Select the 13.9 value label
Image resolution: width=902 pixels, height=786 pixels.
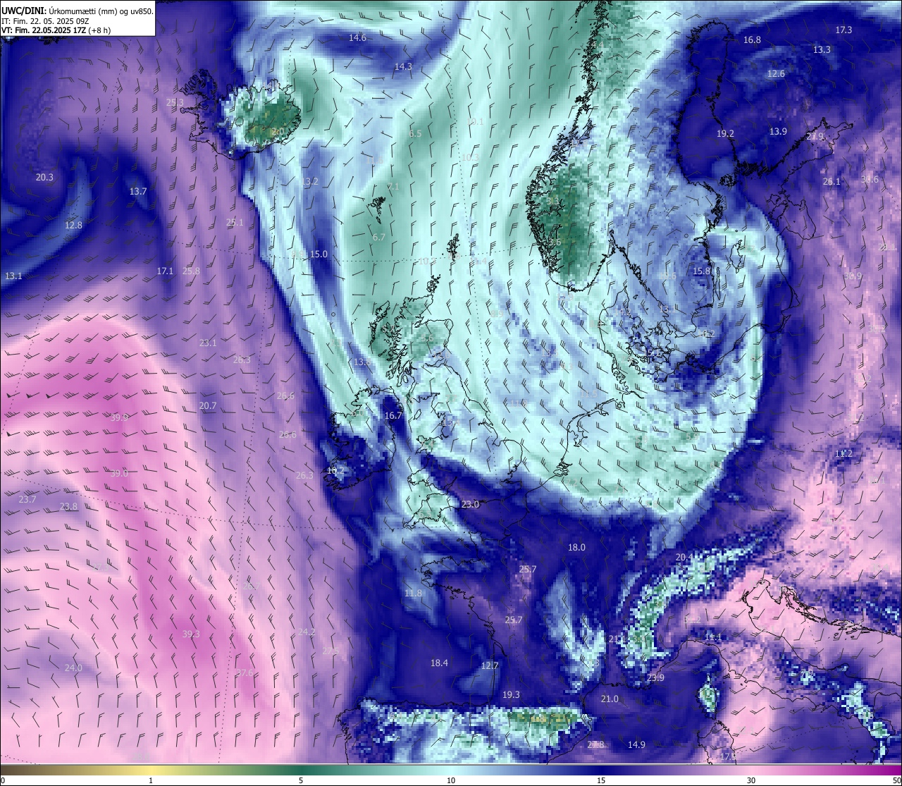tap(778, 131)
